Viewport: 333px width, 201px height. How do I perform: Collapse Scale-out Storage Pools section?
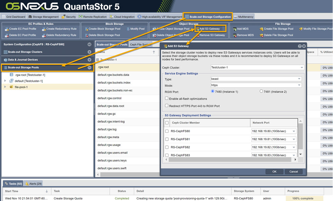[x=89, y=68]
